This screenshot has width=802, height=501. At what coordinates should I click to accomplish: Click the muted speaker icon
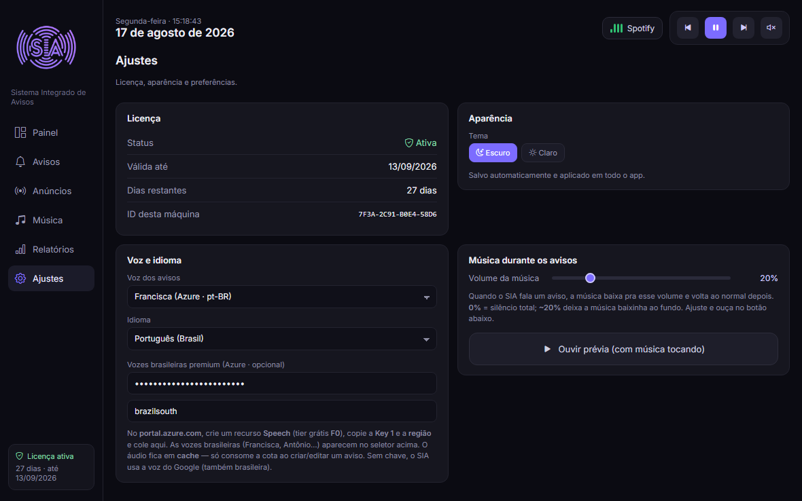[x=771, y=28]
